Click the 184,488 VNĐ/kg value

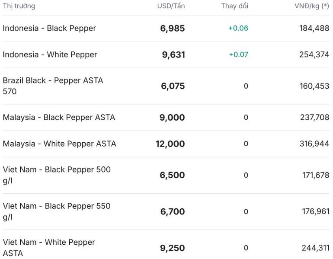pyautogui.click(x=314, y=28)
